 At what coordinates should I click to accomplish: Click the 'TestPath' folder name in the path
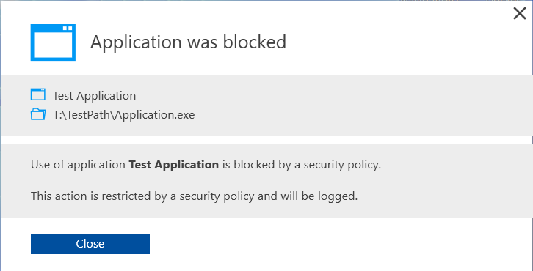coord(89,115)
